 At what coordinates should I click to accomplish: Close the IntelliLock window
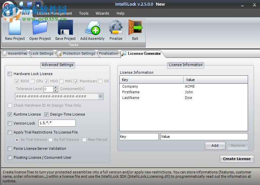pyautogui.click(x=255, y=5)
